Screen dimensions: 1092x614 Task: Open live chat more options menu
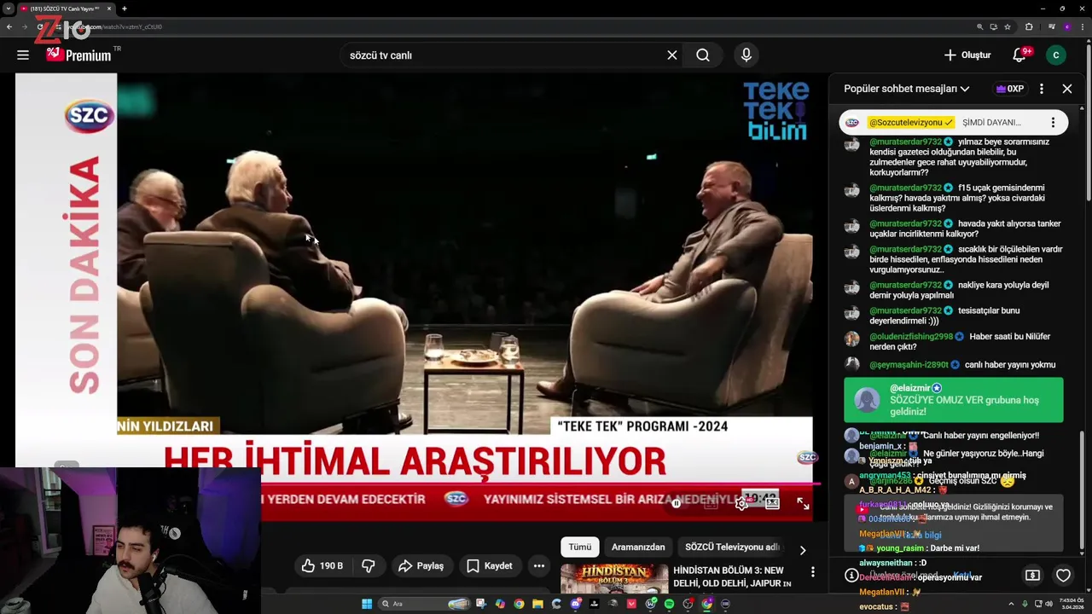[1042, 89]
